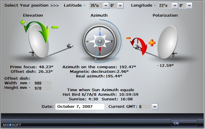The height and width of the screenshot is (129, 205).
Task: Click the MIXeSOFT logo
Action: pos(12,125)
